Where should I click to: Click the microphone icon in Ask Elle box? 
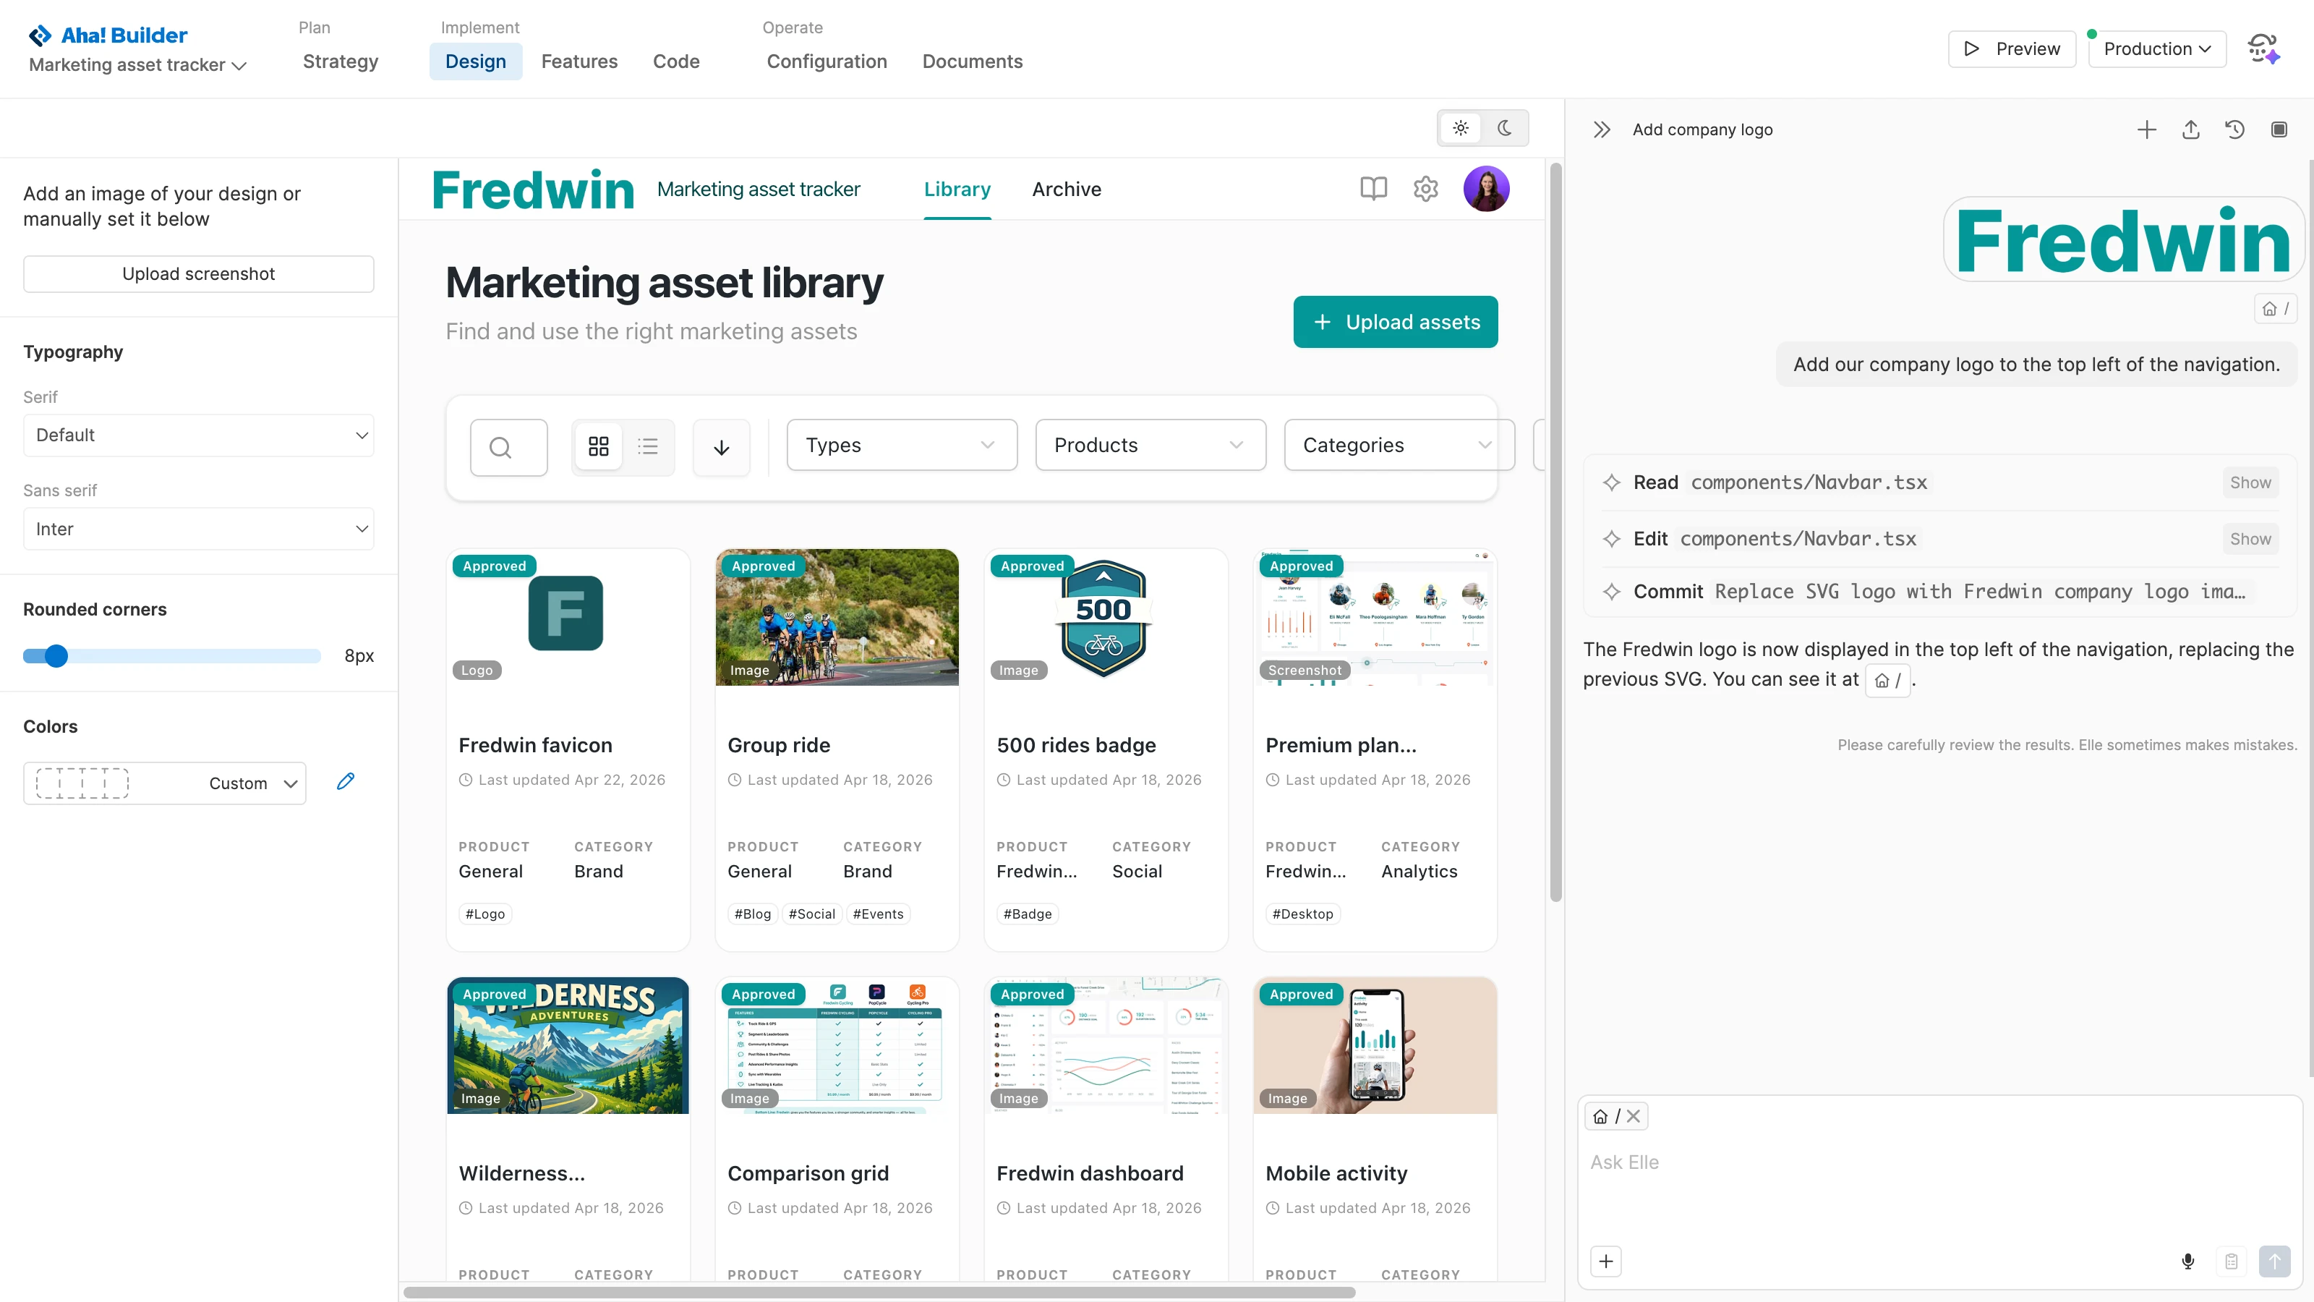pos(2187,1261)
